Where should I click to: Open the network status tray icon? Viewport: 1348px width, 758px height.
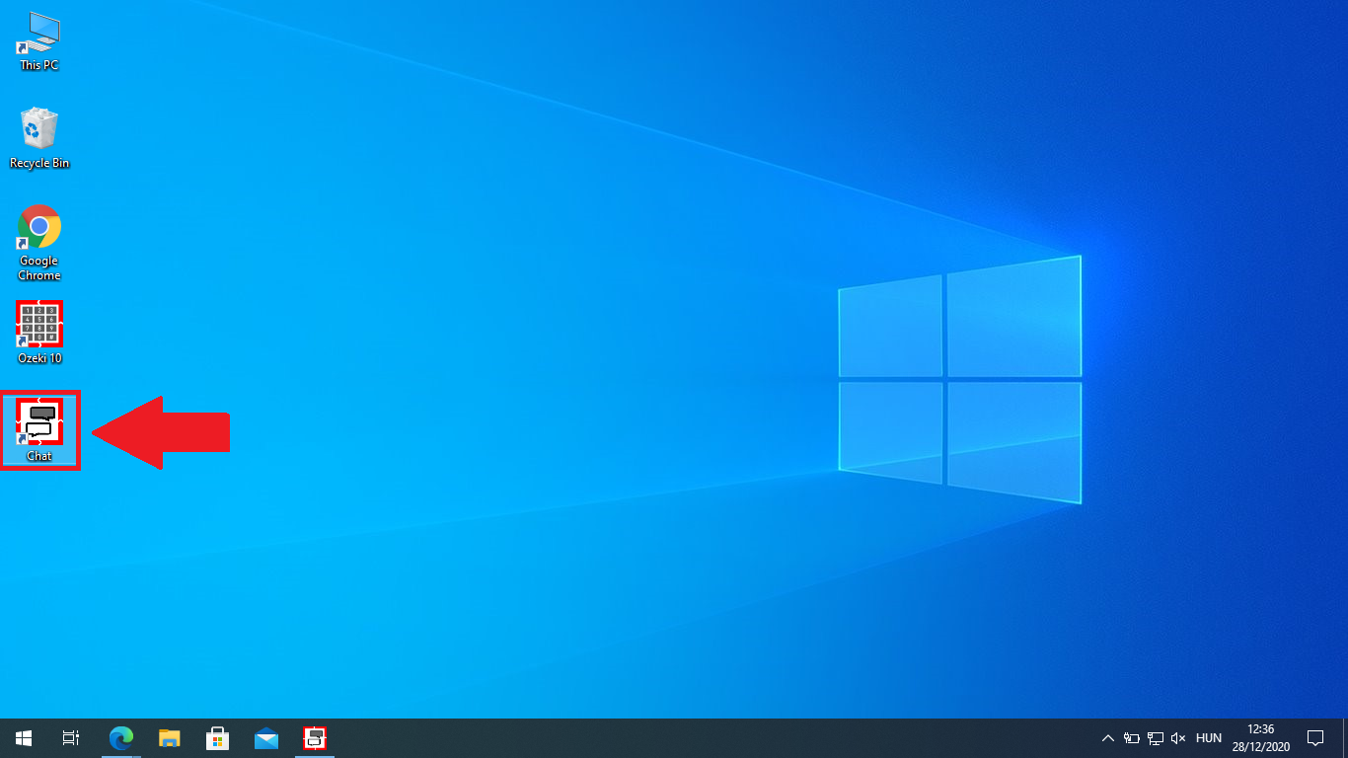[1155, 737]
